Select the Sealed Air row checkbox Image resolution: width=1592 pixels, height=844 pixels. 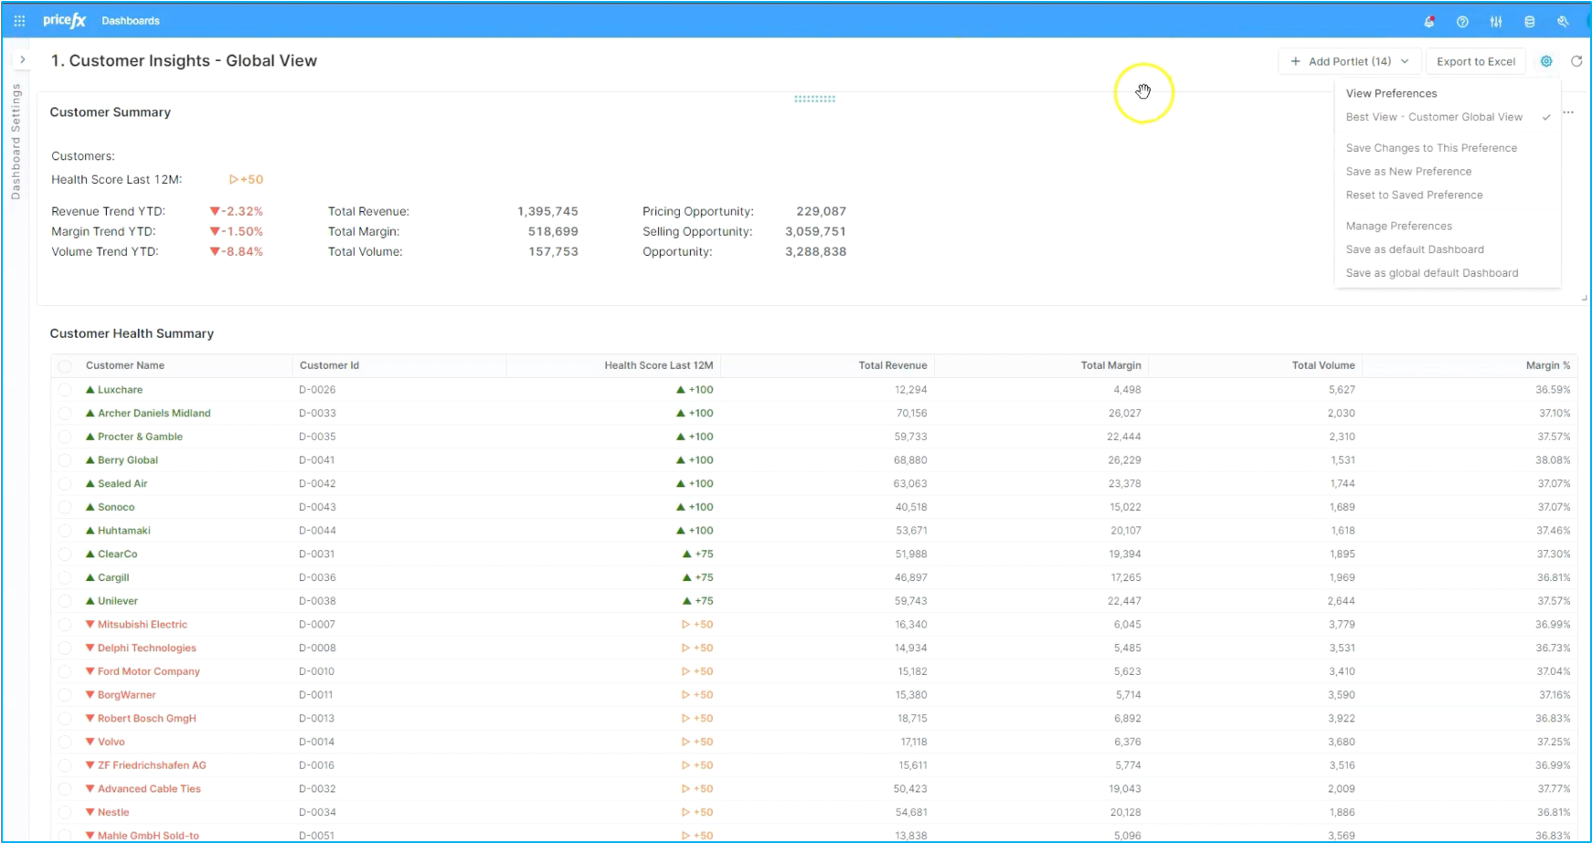[65, 484]
